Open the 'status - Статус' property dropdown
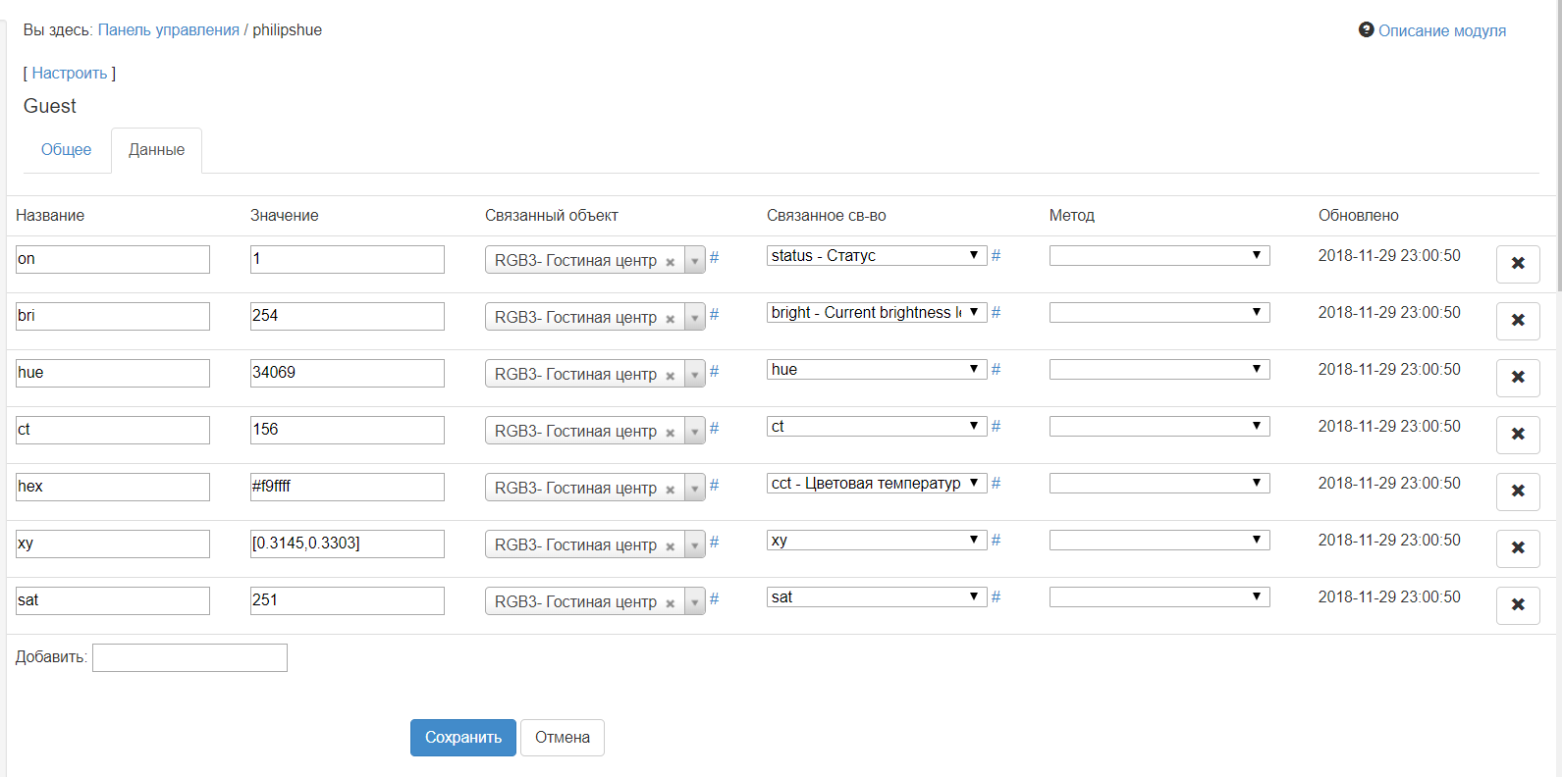1562x777 pixels. pos(876,256)
